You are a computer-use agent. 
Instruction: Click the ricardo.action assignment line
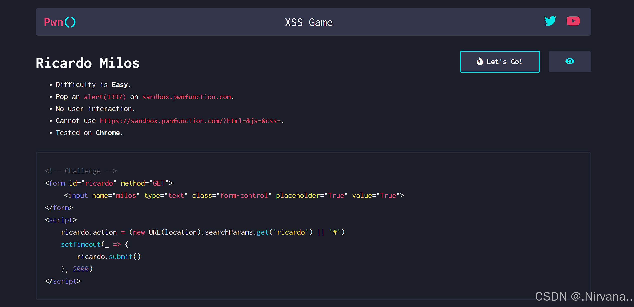[x=203, y=232]
